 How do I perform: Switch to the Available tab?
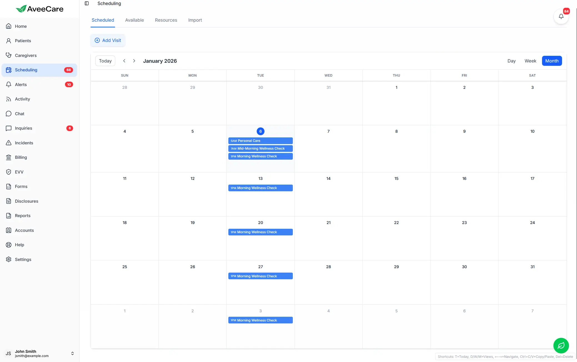coord(134,20)
